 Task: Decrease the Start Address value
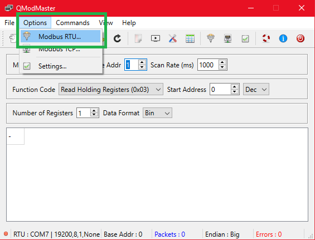tap(235, 92)
